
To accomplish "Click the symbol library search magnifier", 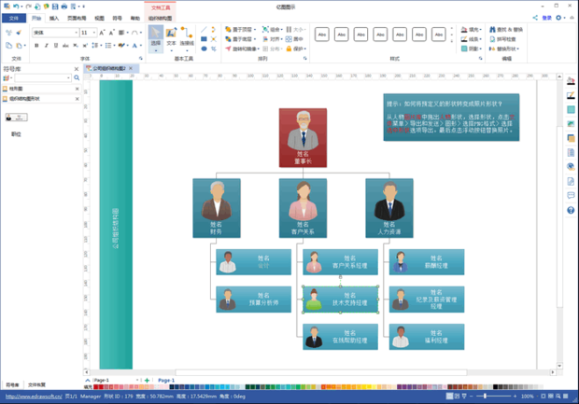I will click(x=77, y=77).
